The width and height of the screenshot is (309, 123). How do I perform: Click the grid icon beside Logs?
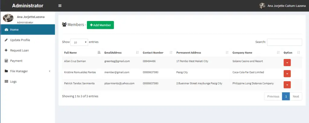(6, 81)
